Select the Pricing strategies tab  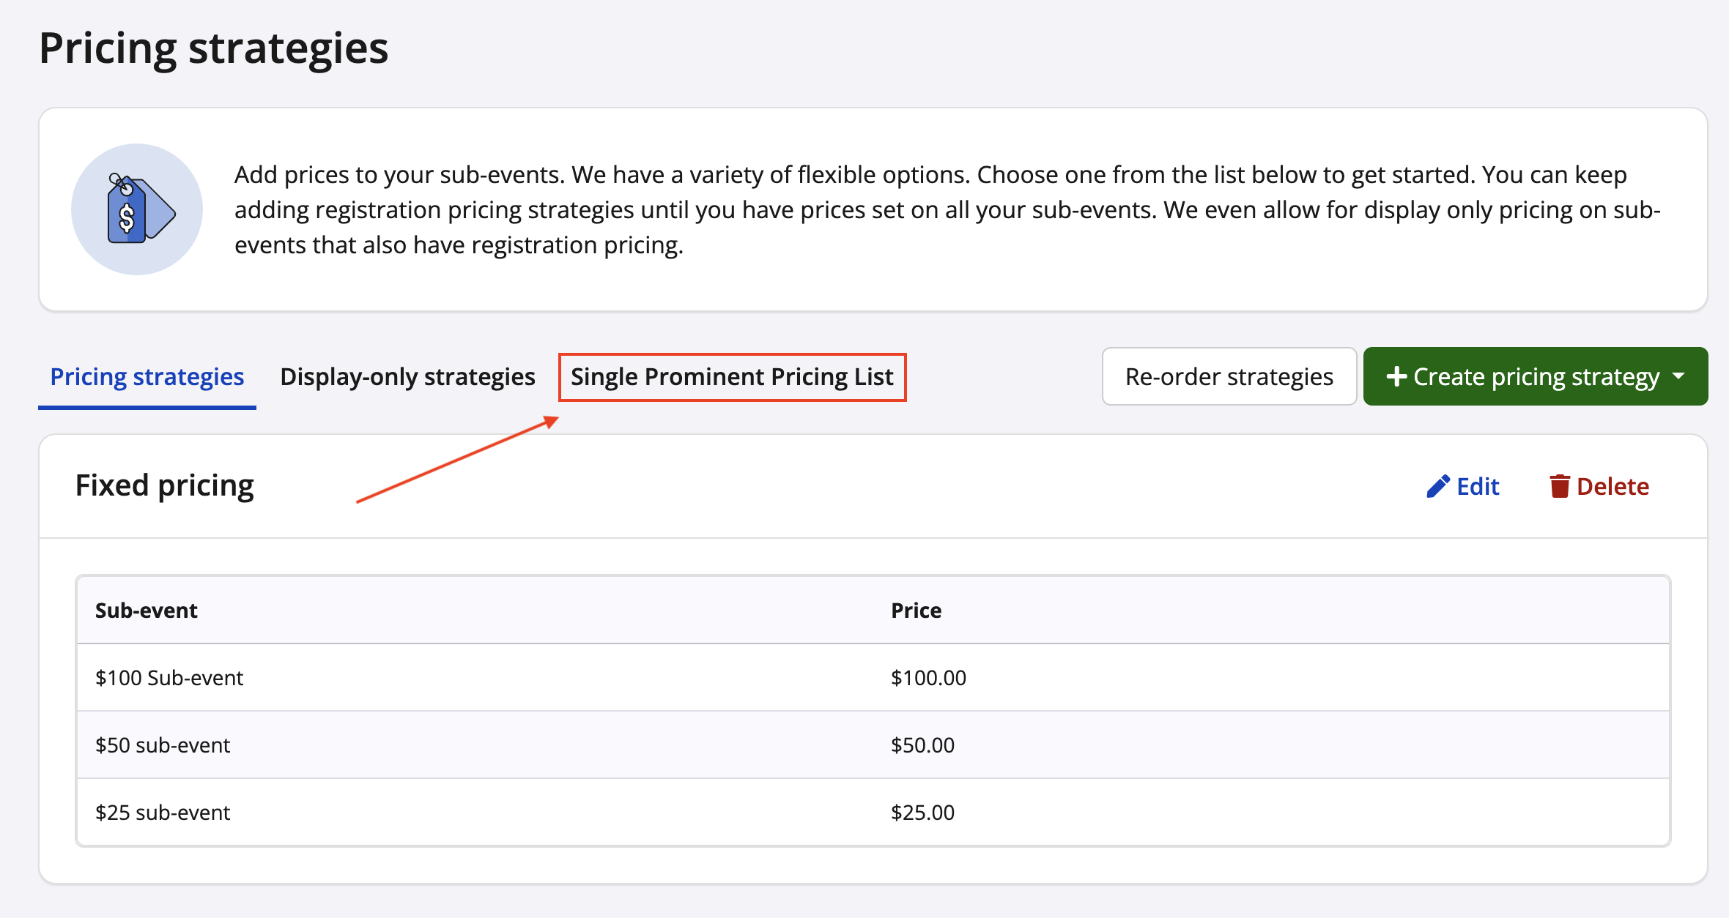(x=147, y=376)
